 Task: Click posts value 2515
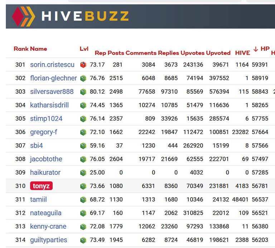click(116, 78)
